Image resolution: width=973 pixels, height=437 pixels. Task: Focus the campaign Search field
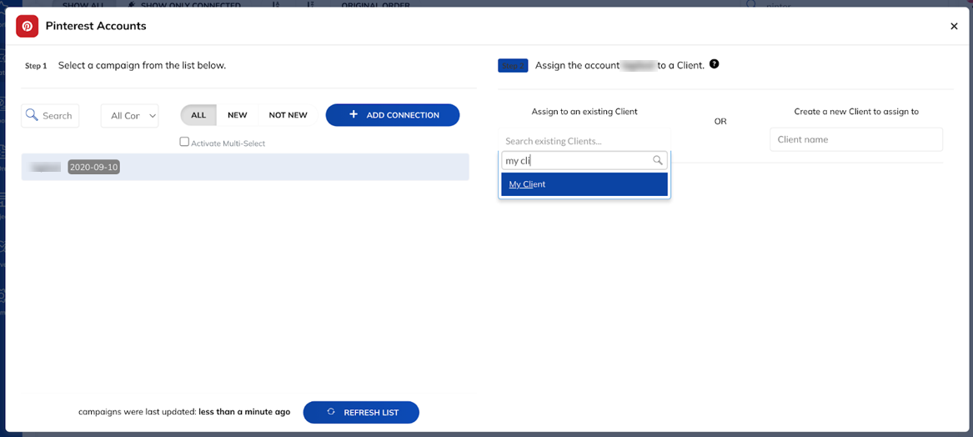(x=50, y=115)
